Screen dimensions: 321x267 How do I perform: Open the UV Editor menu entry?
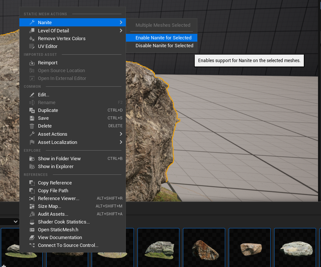pyautogui.click(x=73, y=46)
